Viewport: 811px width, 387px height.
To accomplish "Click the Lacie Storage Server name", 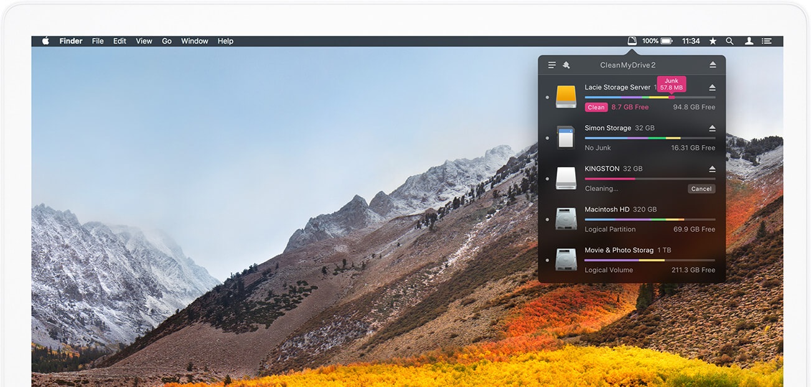I will coord(617,87).
